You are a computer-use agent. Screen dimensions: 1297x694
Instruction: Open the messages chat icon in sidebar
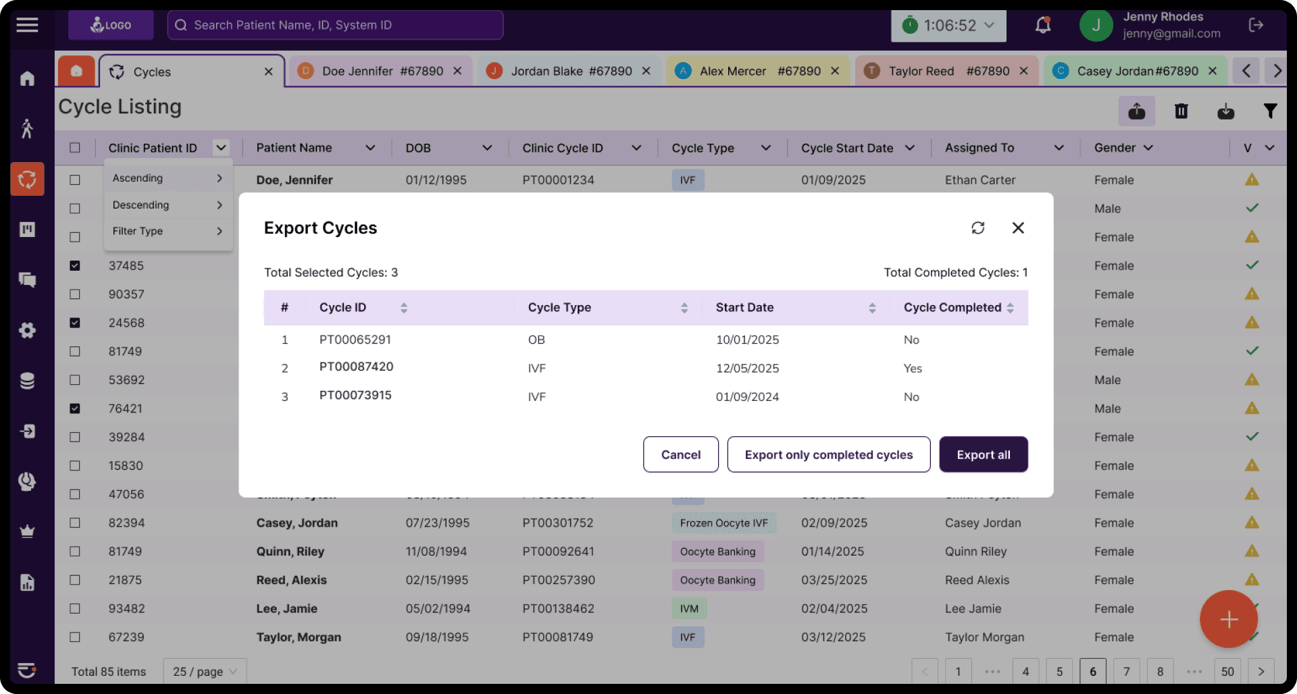(27, 279)
